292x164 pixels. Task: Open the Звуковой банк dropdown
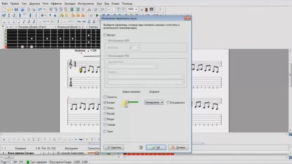[x=133, y=67]
